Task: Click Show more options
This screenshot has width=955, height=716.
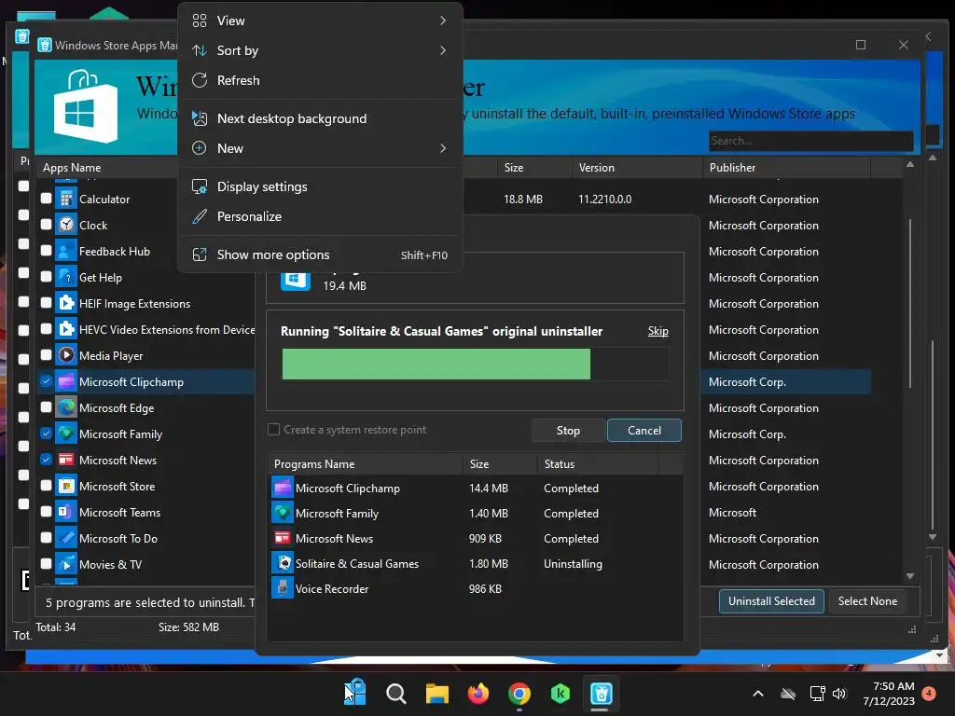Action: (x=321, y=255)
